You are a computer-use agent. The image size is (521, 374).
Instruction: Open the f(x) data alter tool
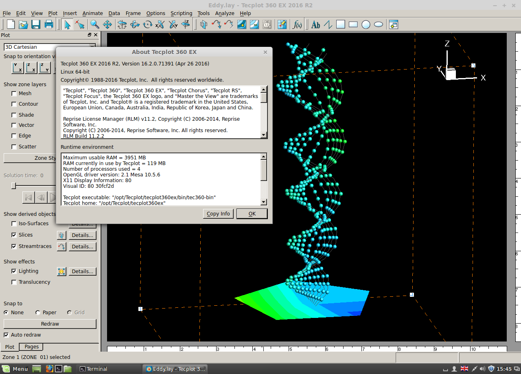click(298, 24)
